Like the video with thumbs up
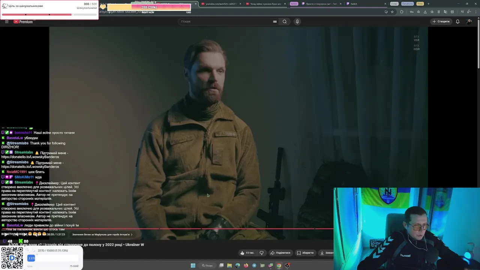Image resolution: width=480 pixels, height=270 pixels. [247, 253]
